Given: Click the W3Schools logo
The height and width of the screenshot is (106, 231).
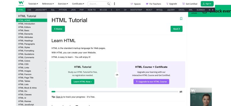Looking at the screenshot, I should (21, 3).
